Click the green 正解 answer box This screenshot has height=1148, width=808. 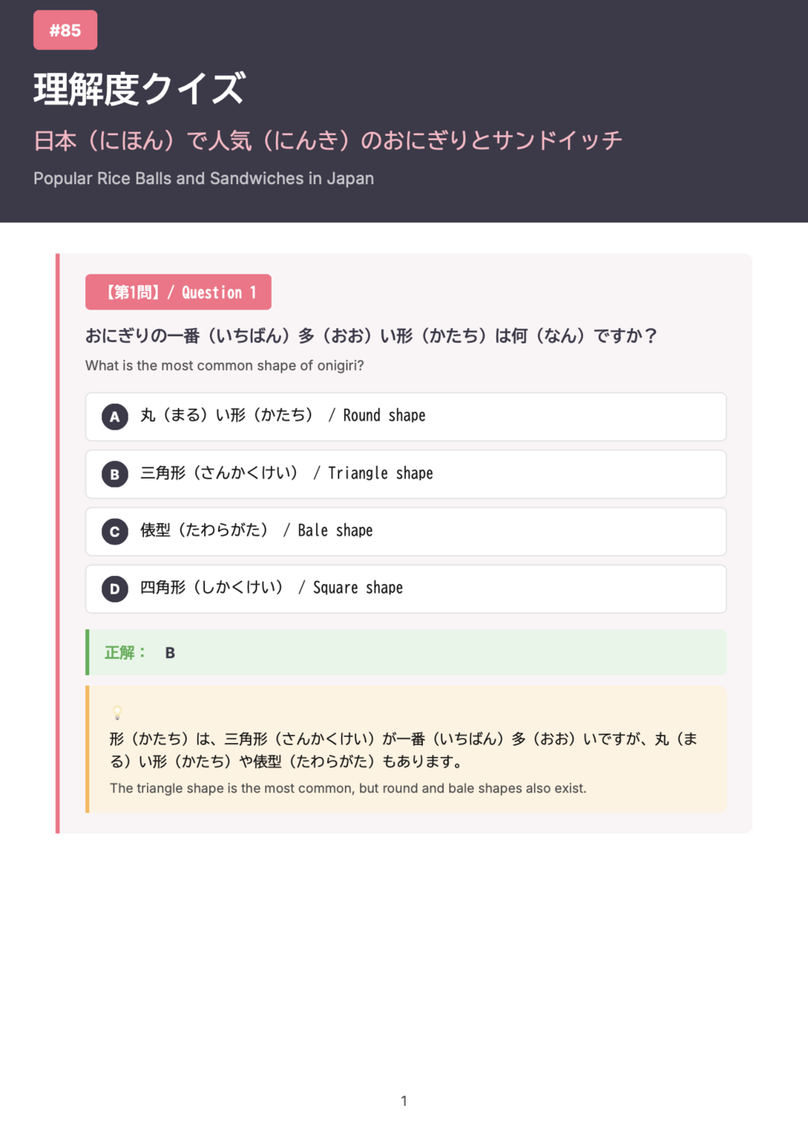click(x=406, y=652)
